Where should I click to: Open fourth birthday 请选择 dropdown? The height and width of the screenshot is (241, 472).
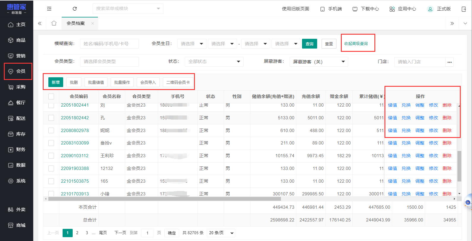[286, 44]
